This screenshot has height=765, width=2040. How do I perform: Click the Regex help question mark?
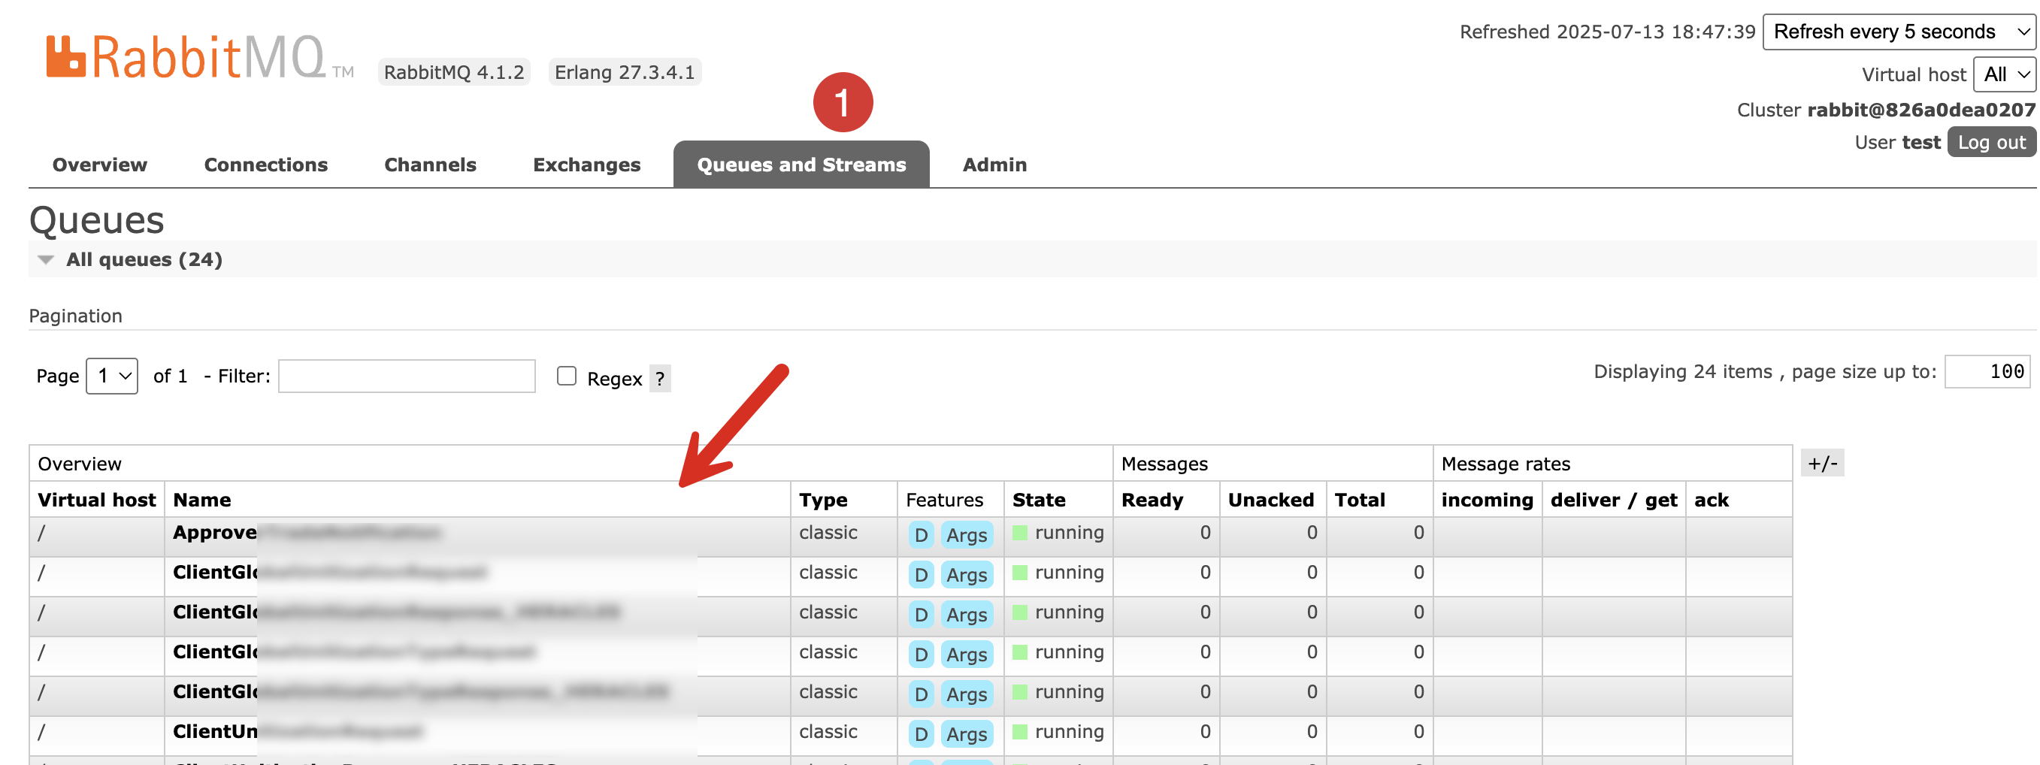[660, 379]
